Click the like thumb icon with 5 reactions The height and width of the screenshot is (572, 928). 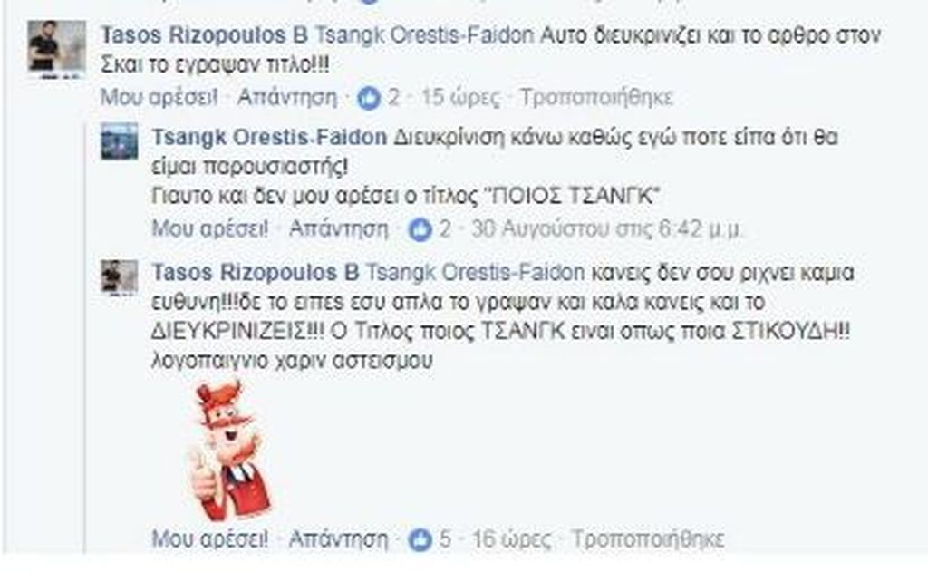(x=420, y=538)
